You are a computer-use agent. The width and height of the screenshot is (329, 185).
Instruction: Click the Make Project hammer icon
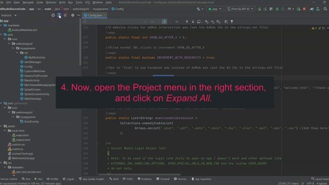pyautogui.click(x=198, y=9)
